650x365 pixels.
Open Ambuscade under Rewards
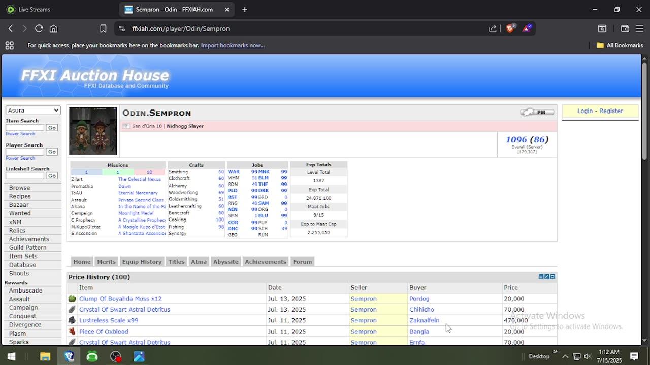25,290
